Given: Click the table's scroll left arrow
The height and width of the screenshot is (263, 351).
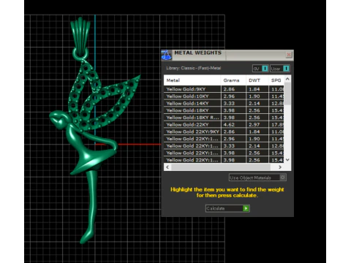Looking at the screenshot, I should (167, 167).
